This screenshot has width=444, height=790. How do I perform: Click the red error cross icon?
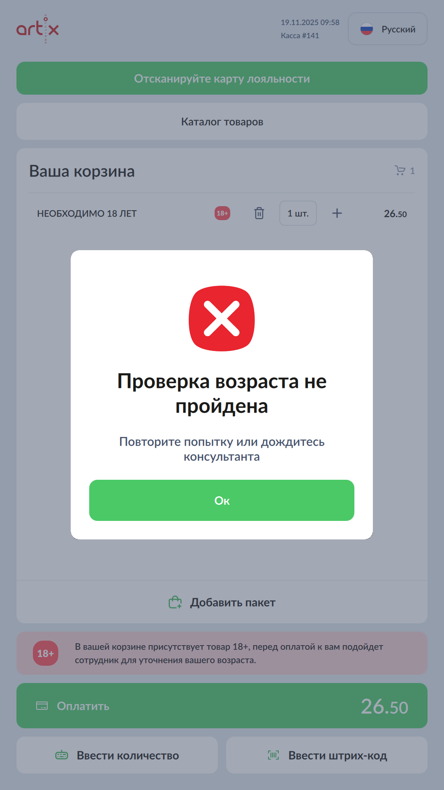click(222, 318)
